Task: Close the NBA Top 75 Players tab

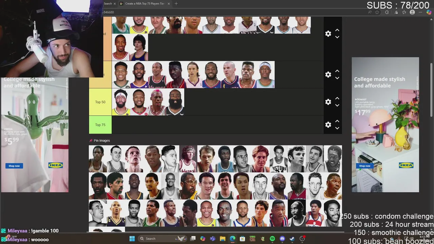Action: pos(169,3)
